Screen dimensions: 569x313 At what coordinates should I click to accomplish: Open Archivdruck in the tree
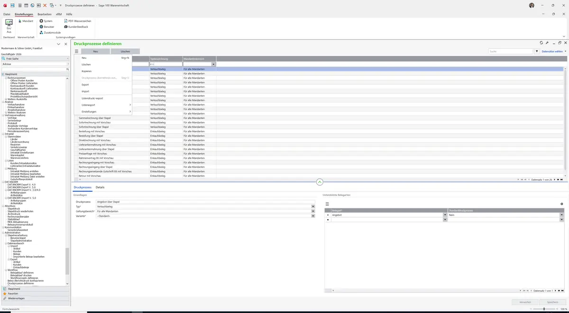tap(14, 213)
